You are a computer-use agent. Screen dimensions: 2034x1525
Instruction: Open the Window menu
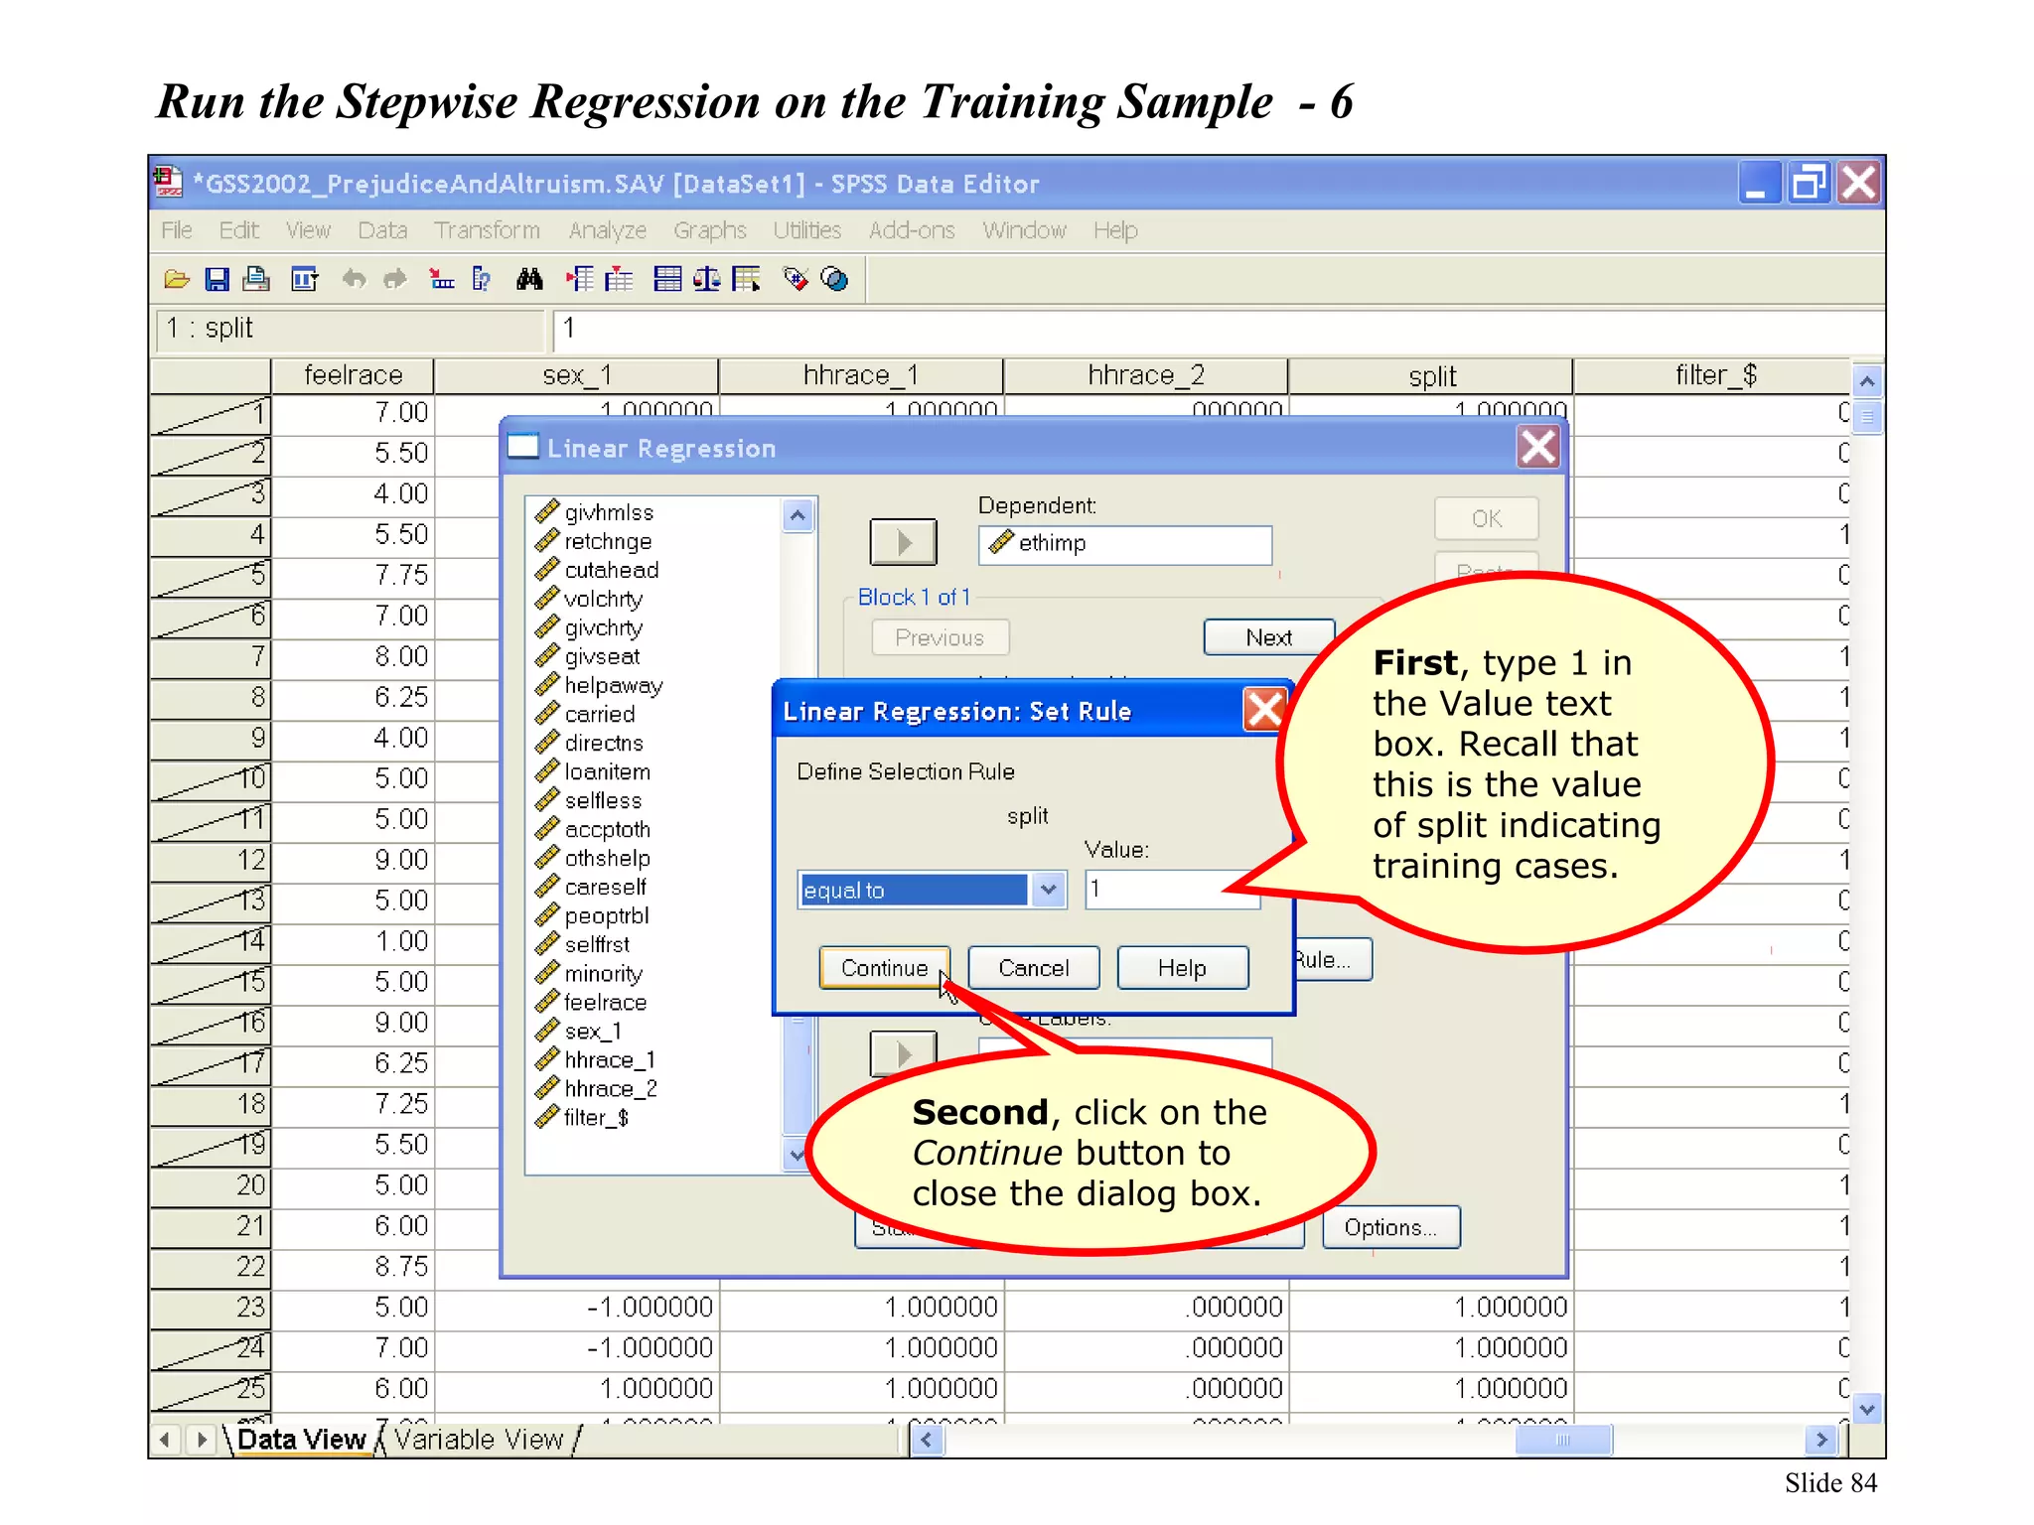click(x=1024, y=230)
